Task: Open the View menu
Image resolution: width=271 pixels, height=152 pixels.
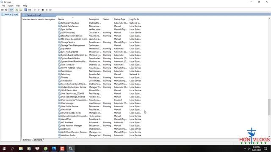Action: pyautogui.click(x=18, y=5)
